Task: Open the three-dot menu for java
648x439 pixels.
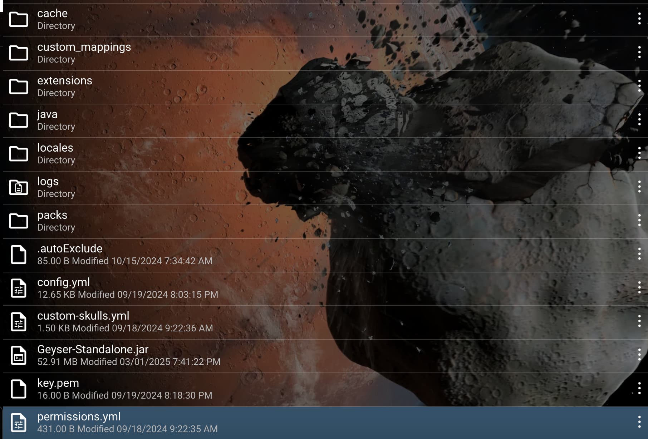Action: (x=639, y=119)
